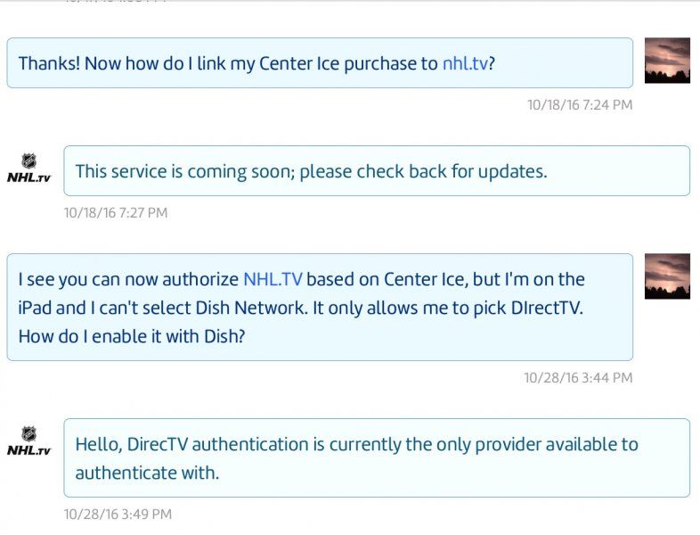
Task: Click the 10/18/16 7:24 PM timestamp
Action: [580, 104]
